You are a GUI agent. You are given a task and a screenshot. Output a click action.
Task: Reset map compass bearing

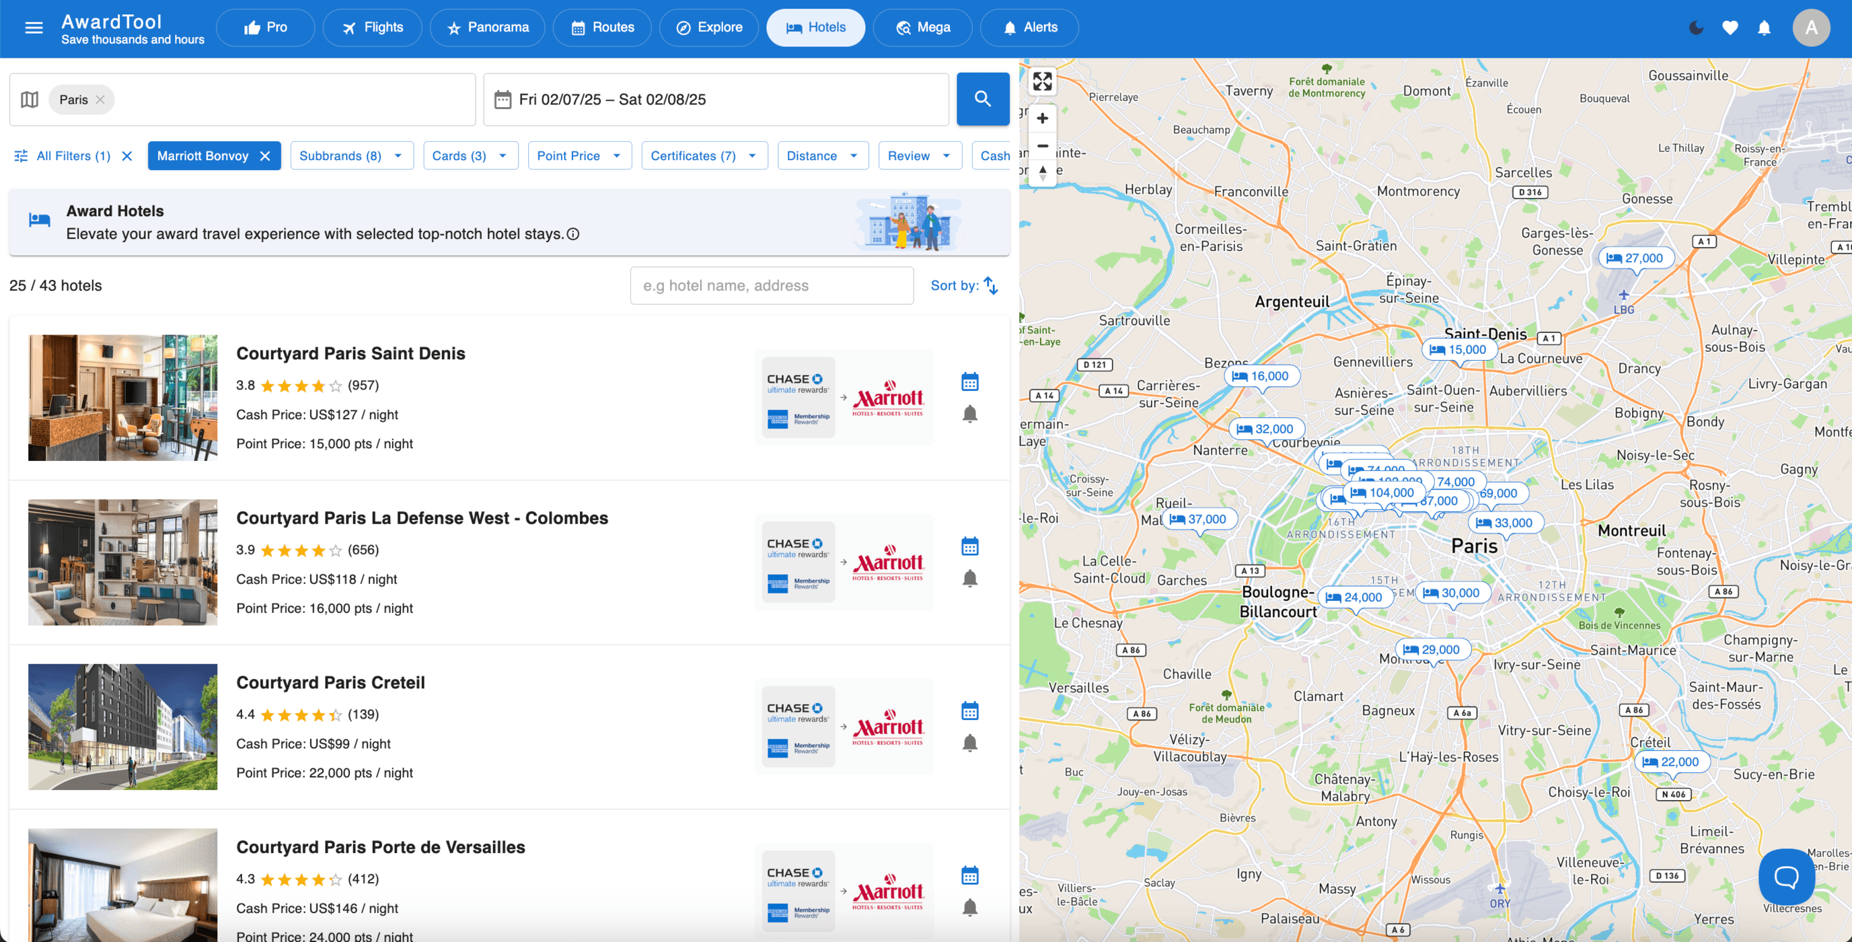coord(1042,172)
